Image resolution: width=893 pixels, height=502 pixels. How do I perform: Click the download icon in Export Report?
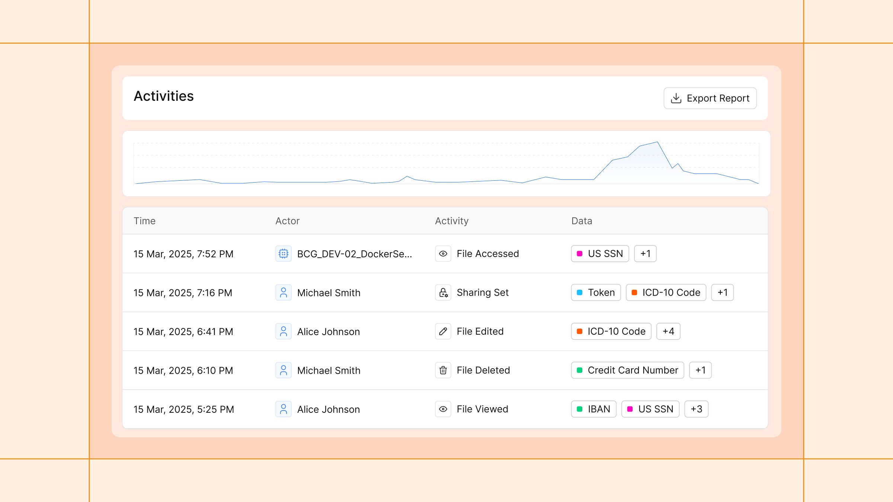click(676, 98)
